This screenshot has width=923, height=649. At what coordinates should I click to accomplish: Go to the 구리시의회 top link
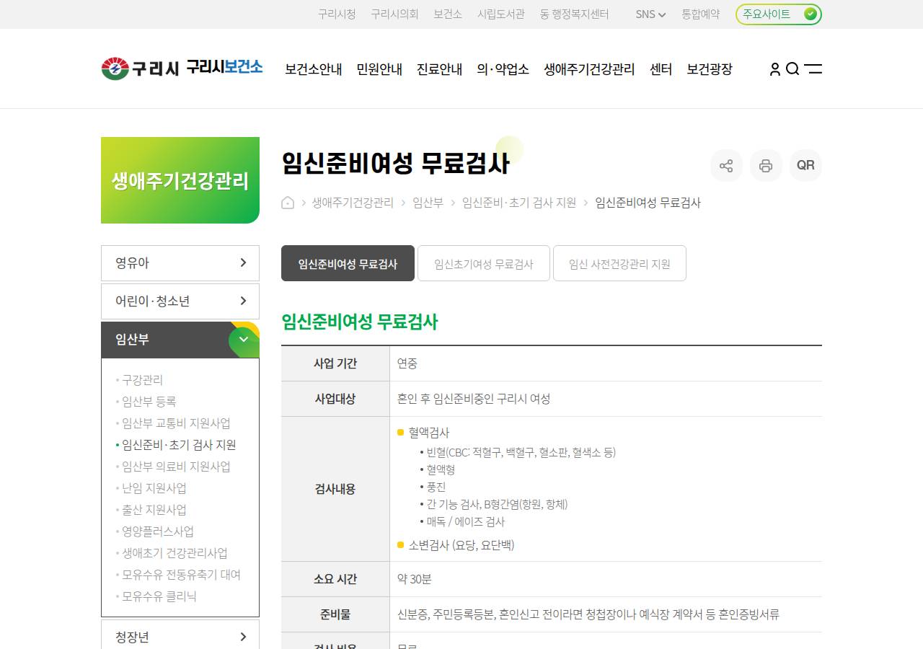394,14
